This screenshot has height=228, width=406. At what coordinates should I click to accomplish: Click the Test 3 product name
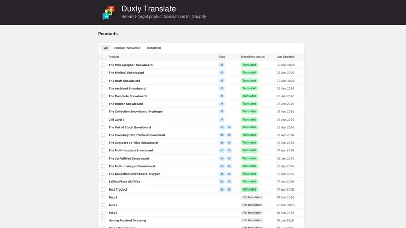pyautogui.click(x=113, y=213)
